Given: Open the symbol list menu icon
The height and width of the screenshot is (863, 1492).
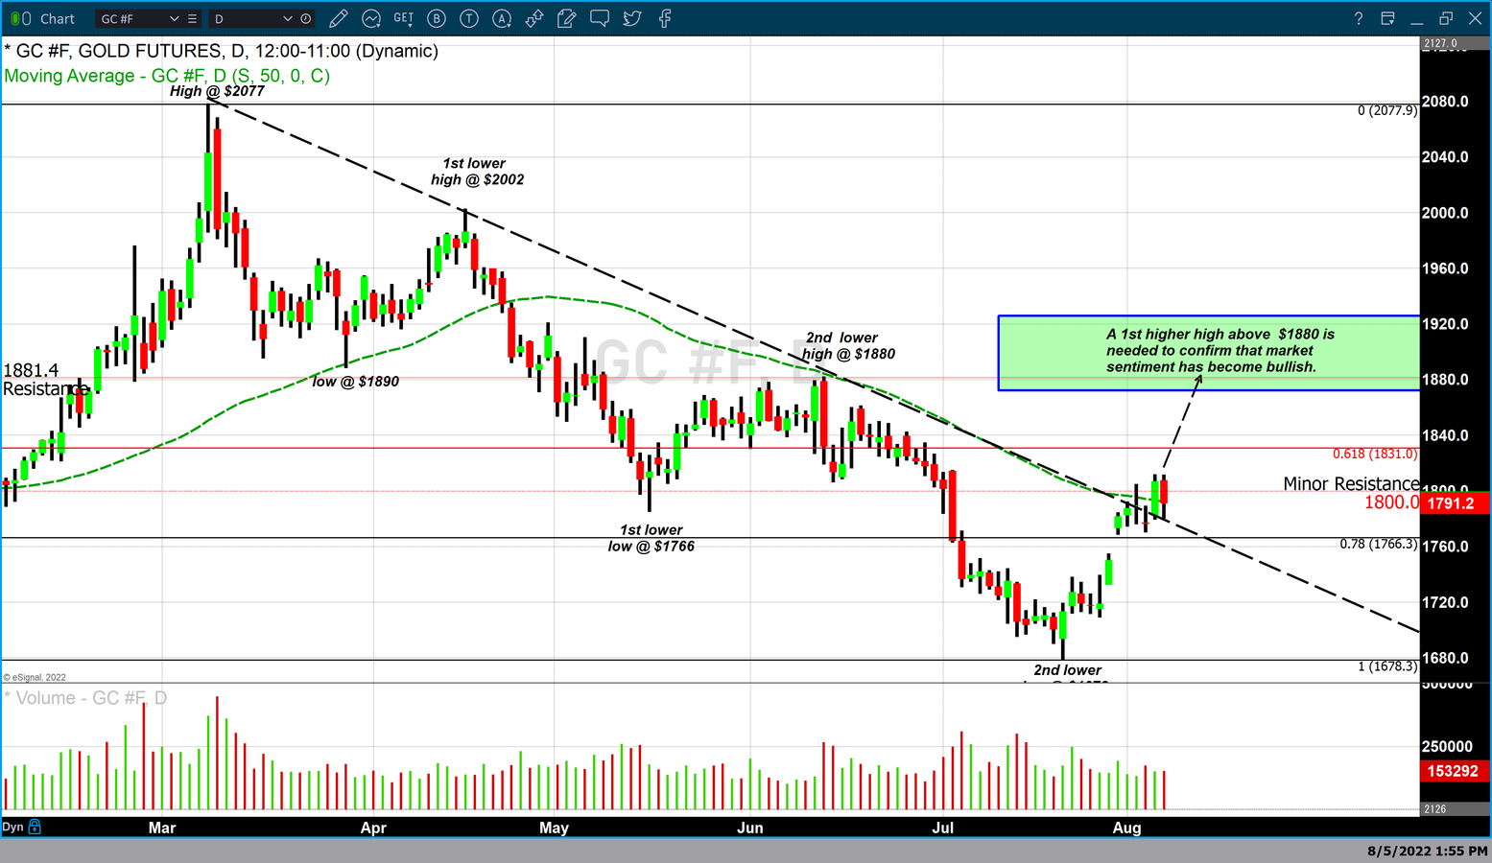Looking at the screenshot, I should (193, 18).
